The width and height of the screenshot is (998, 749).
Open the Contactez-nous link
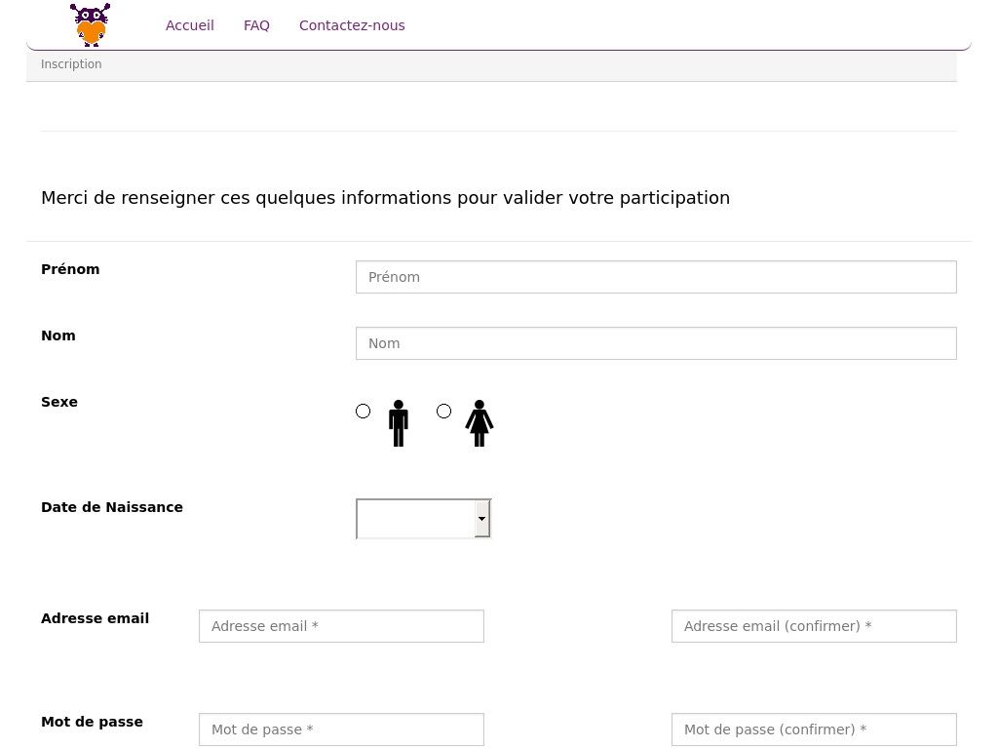tap(352, 25)
